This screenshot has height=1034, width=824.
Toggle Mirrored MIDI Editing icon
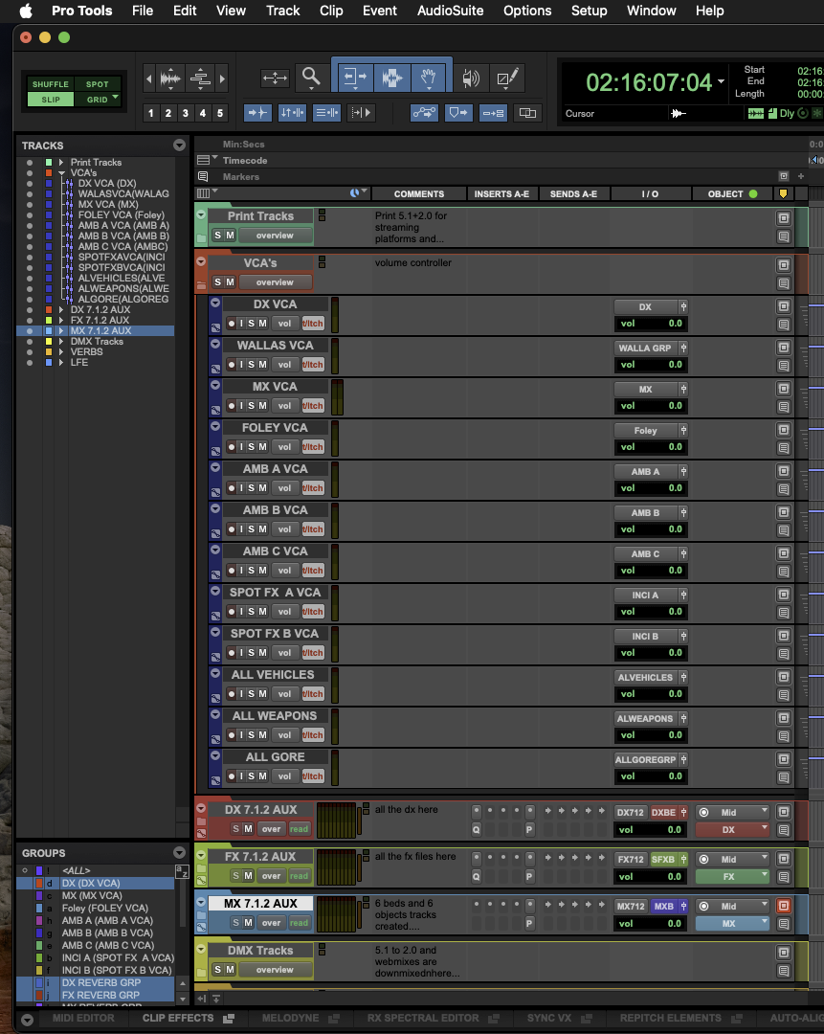pyautogui.click(x=493, y=113)
